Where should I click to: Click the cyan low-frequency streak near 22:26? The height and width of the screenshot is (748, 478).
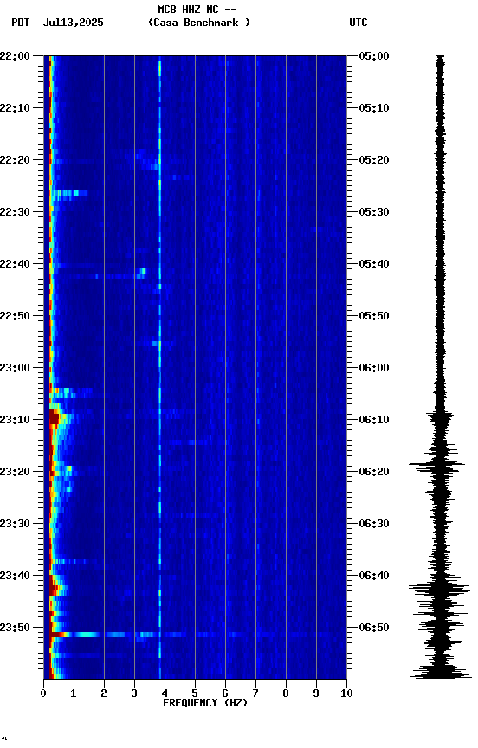point(69,194)
